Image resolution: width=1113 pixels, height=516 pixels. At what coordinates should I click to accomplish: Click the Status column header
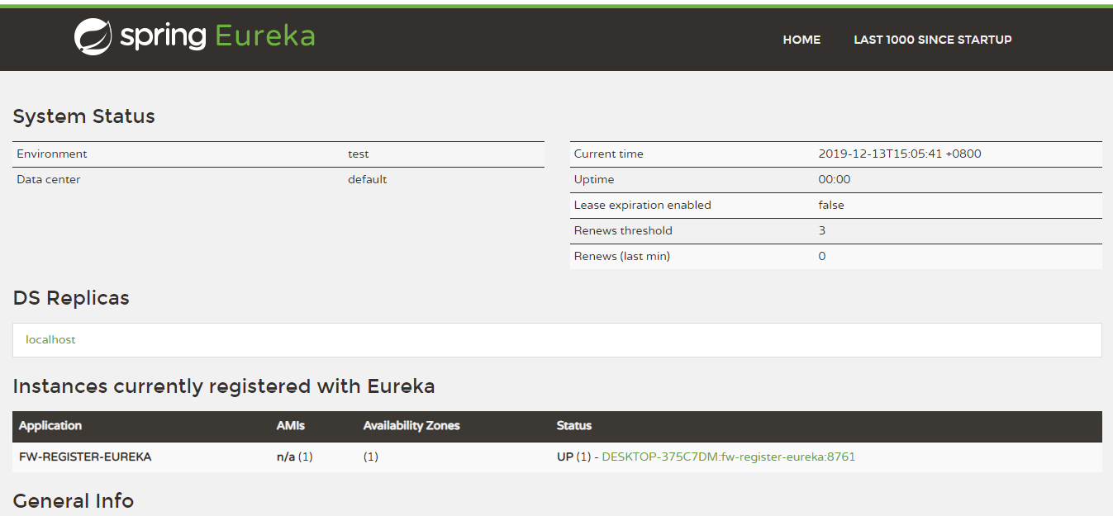click(x=573, y=426)
